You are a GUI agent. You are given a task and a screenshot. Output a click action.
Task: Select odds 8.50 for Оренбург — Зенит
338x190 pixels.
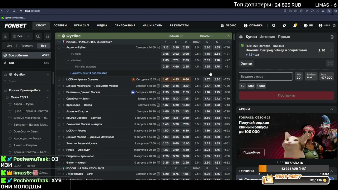(166, 99)
